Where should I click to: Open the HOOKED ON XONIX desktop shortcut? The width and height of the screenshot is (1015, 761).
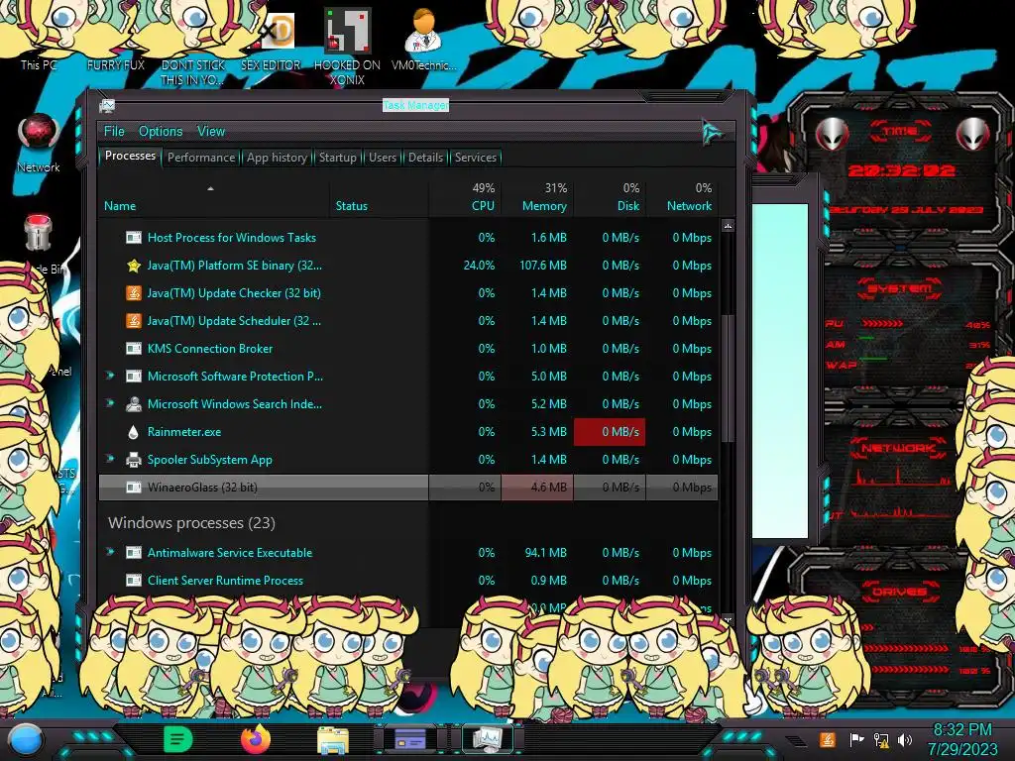coord(347,46)
